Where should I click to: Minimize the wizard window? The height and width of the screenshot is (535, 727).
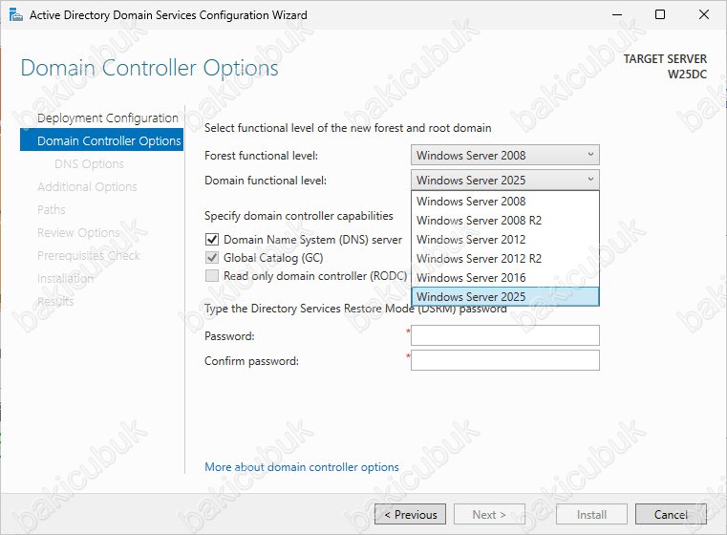[617, 15]
